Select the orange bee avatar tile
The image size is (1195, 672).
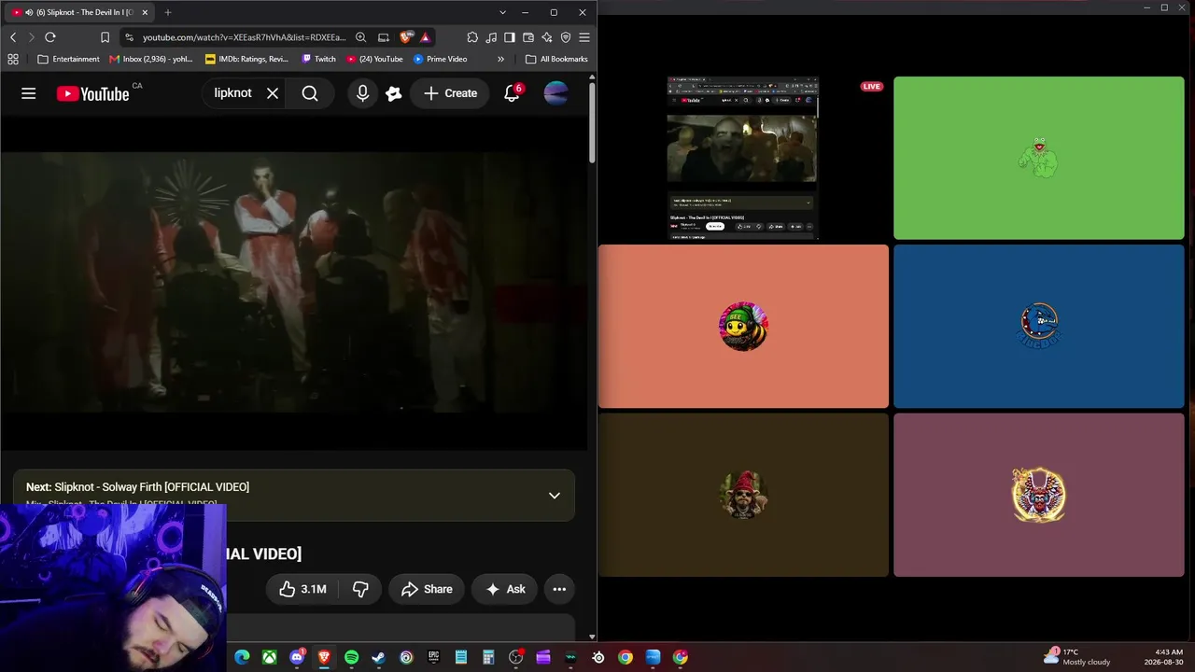[743, 327]
